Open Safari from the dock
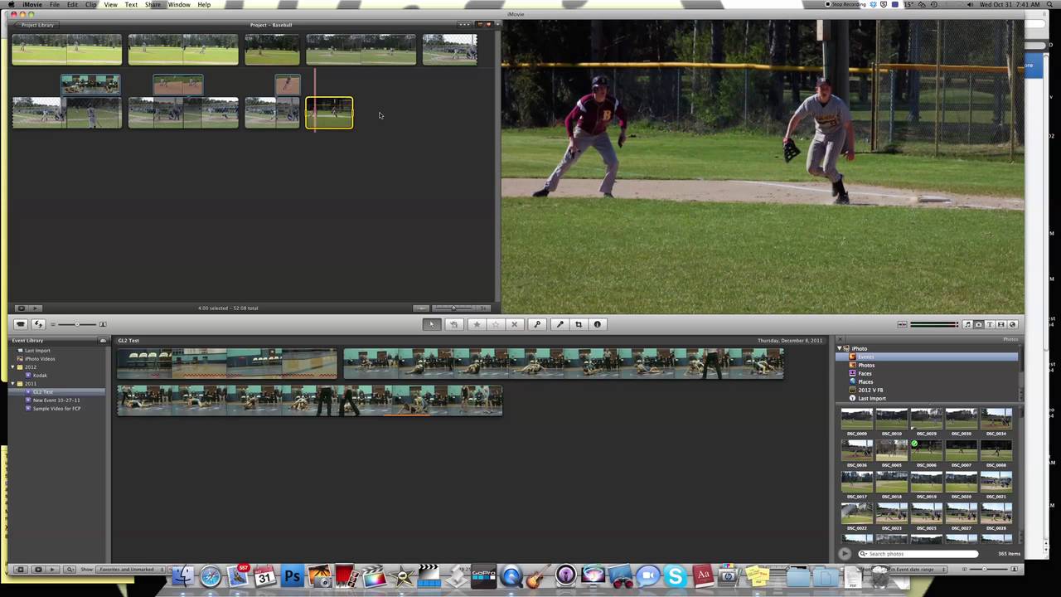1061x597 pixels. tap(211, 576)
